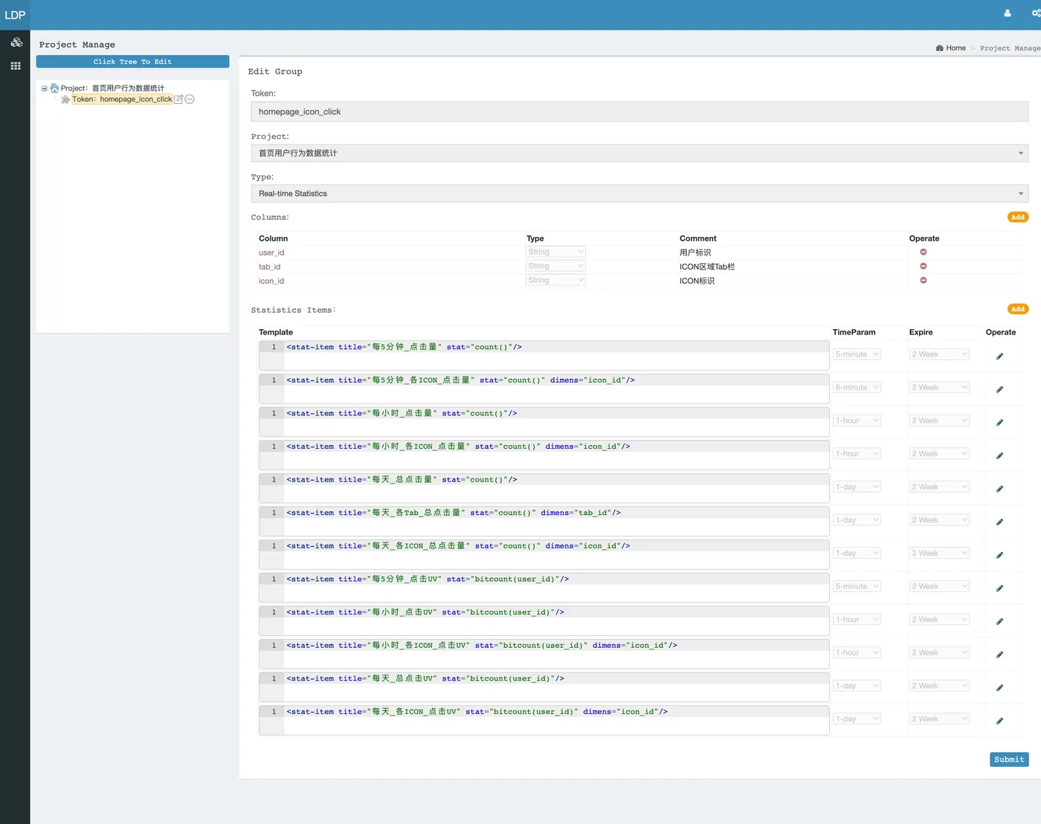
Task: Click the LDP logo
Action: (x=15, y=15)
